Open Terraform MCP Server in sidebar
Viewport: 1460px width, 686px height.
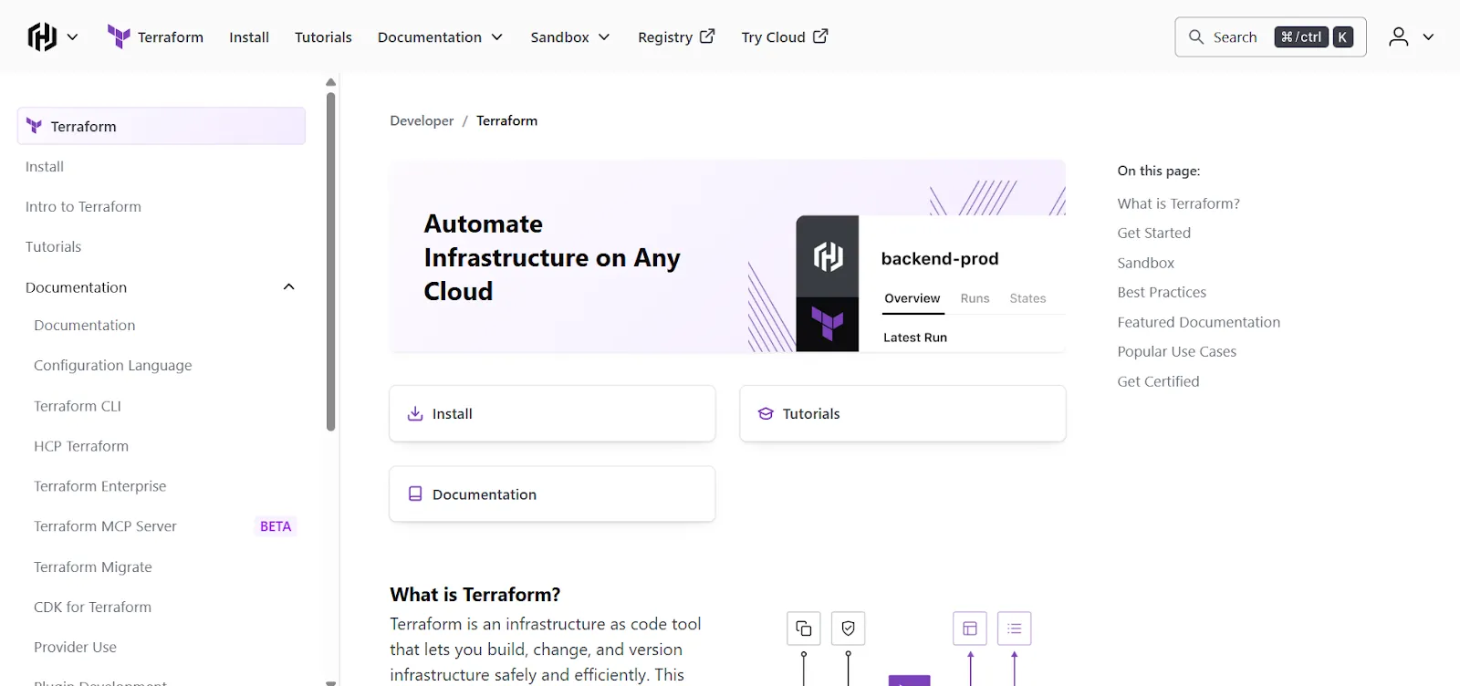(105, 526)
